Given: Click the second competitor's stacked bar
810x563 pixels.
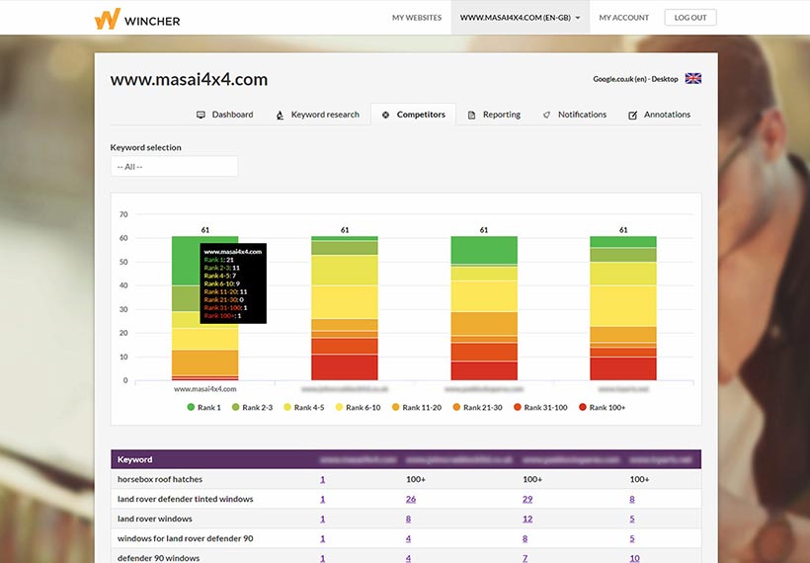Looking at the screenshot, I should coord(345,308).
